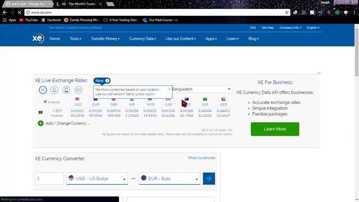This screenshot has height=202, width=359.
Task: Bookmark page with star icon
Action: (287, 12)
